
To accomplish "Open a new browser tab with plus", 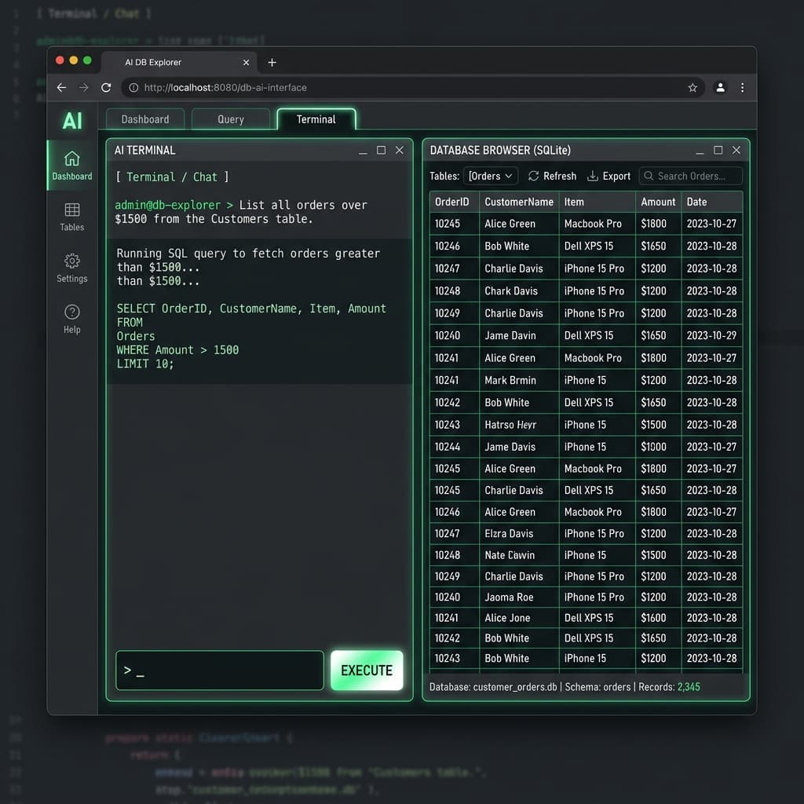I will click(x=272, y=62).
